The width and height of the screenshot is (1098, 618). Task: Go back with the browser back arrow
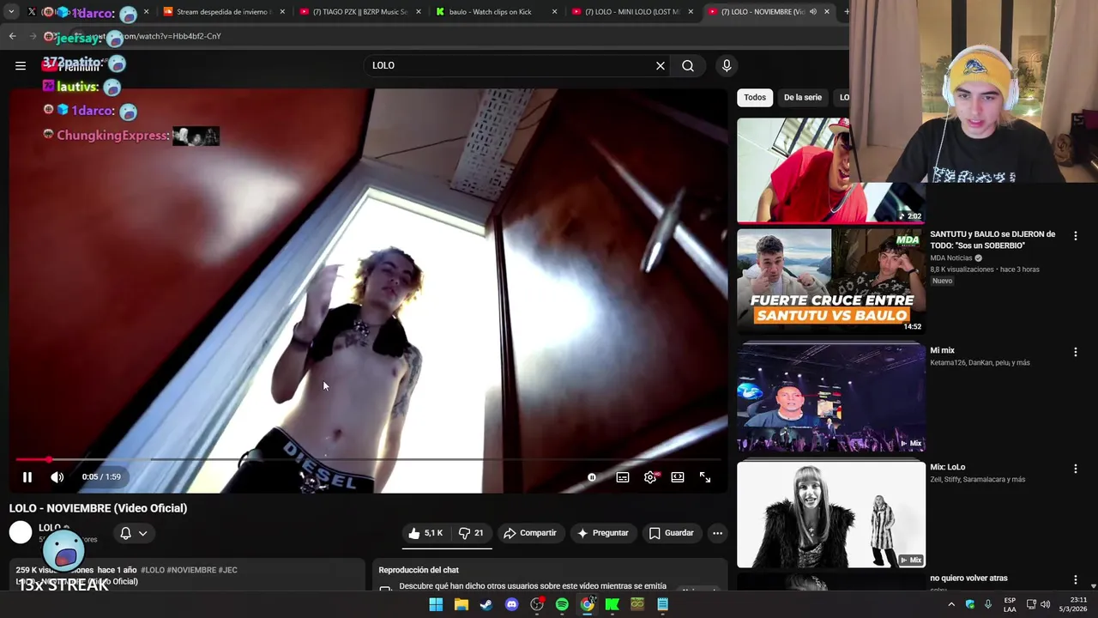[x=12, y=36]
